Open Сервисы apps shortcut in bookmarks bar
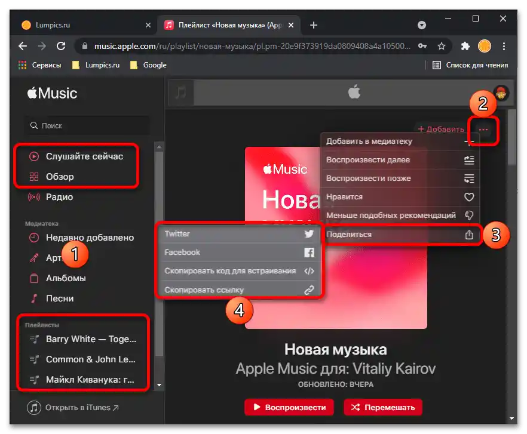Screen dimensions: 527x434 [x=40, y=65]
